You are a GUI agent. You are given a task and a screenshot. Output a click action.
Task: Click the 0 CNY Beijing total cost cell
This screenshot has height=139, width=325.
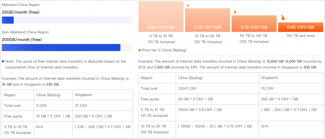coord(53,106)
